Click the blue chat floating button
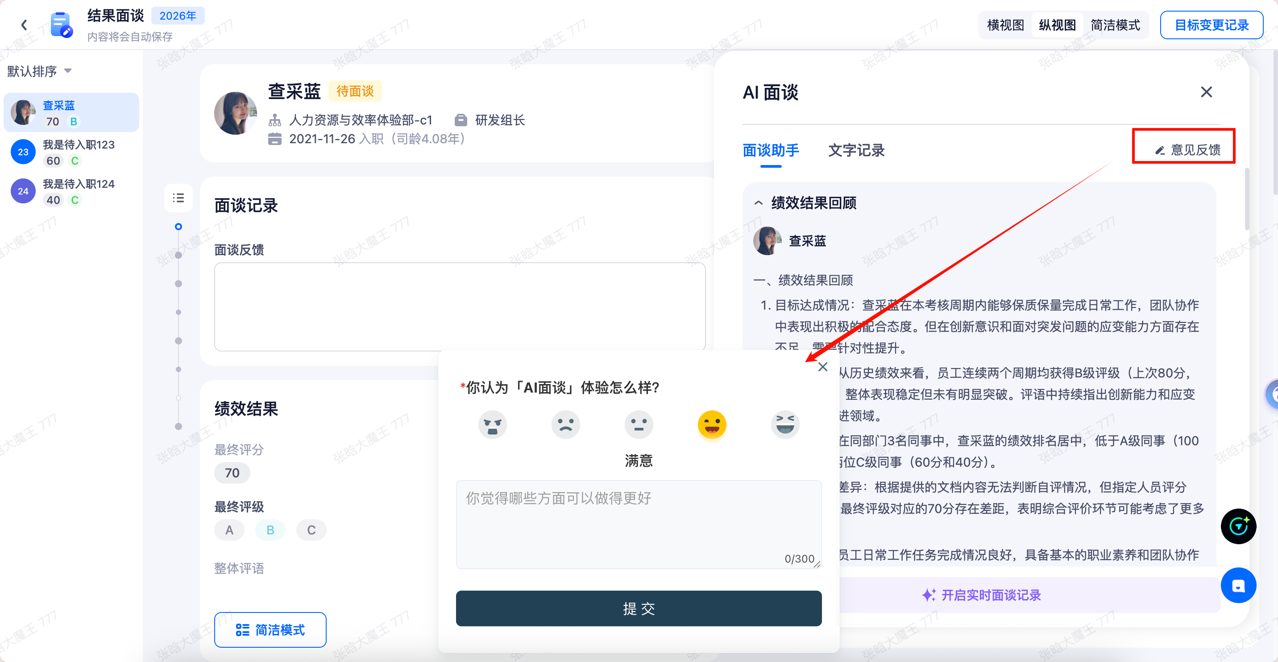Image resolution: width=1278 pixels, height=662 pixels. (1238, 586)
